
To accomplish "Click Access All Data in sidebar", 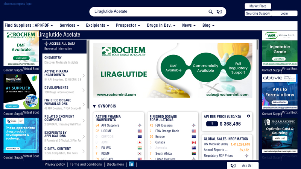I will pyautogui.click(x=64, y=46).
